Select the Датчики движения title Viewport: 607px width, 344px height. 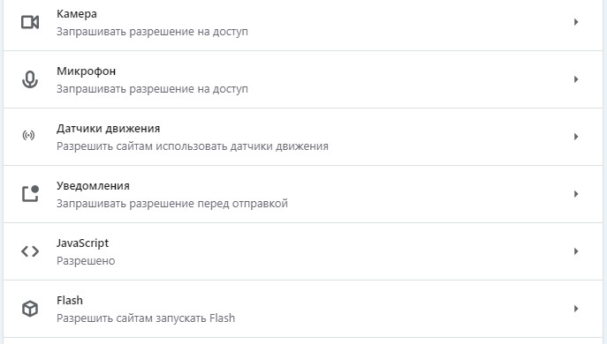[x=109, y=129]
